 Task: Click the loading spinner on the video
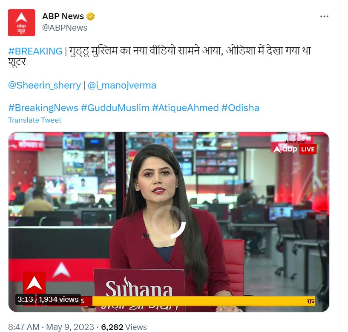click(169, 222)
